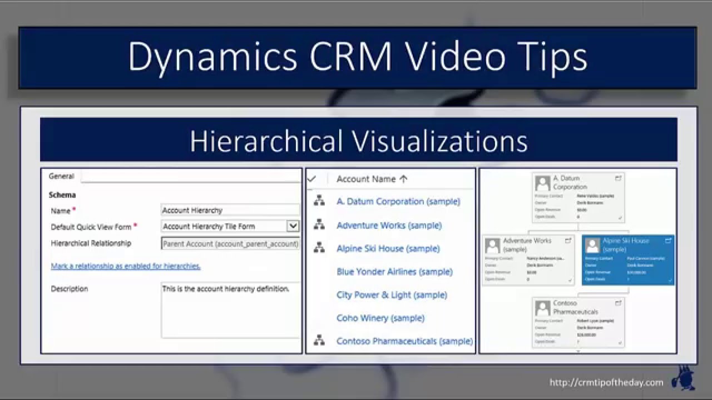Click contact avatar on Alpine Ski House tile

pyautogui.click(x=593, y=246)
